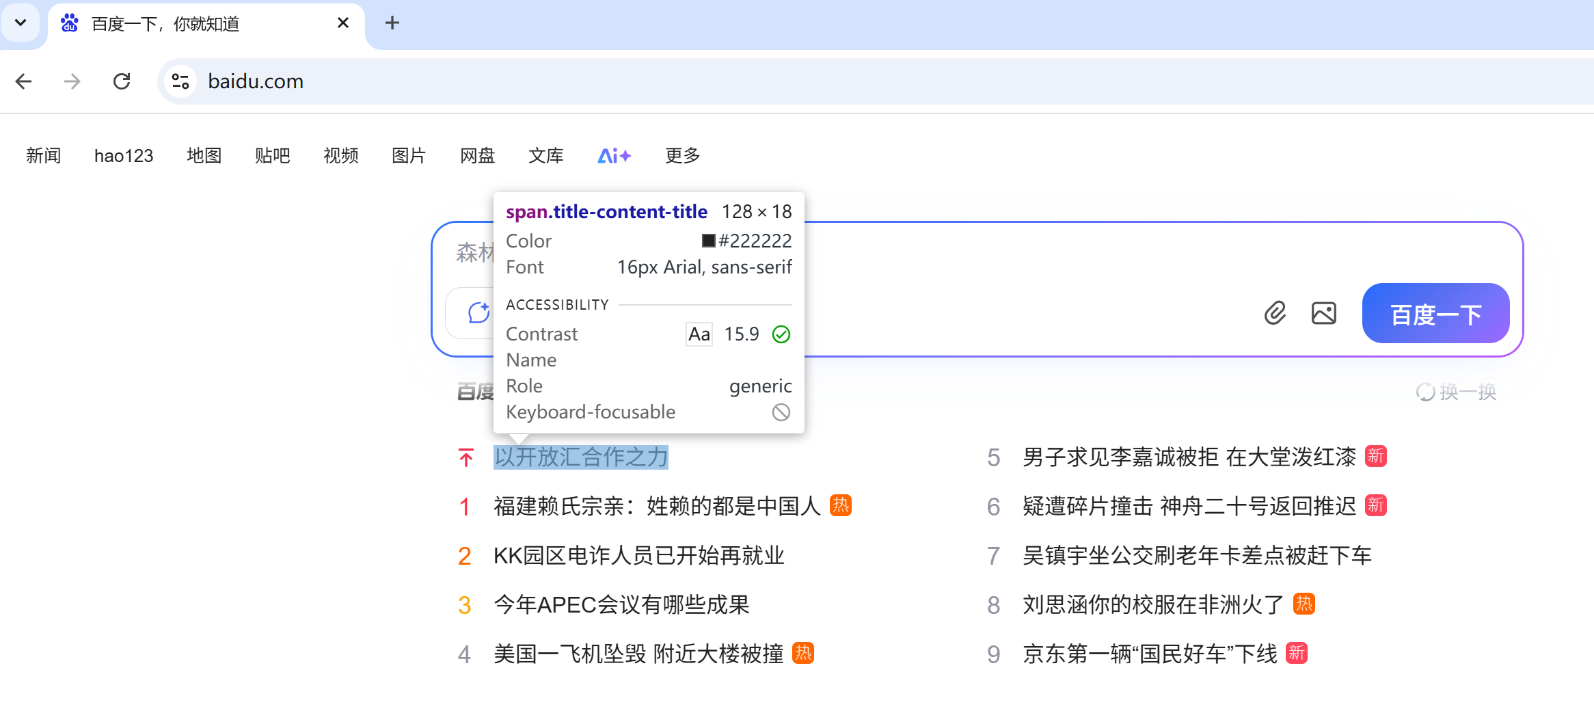
Task: Open 京东第一辆“国民好车”下线 headline
Action: pos(1150,654)
